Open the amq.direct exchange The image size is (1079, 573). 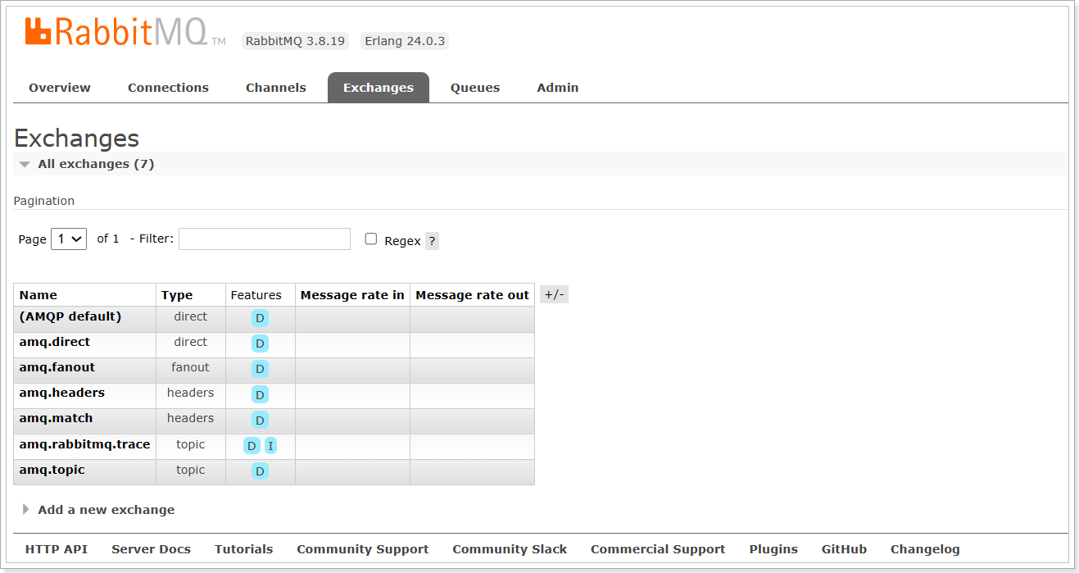[x=55, y=342]
